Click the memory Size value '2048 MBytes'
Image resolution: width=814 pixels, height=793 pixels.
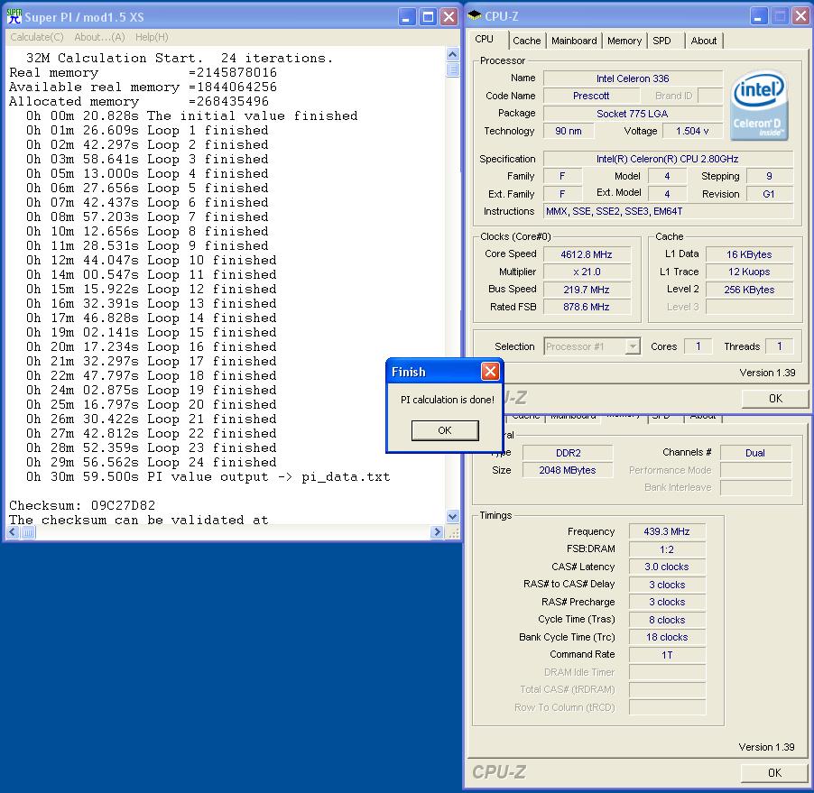568,470
